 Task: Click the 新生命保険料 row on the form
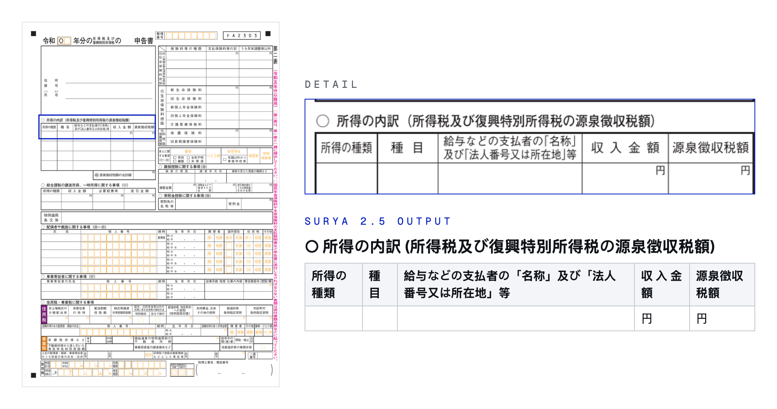[x=220, y=90]
